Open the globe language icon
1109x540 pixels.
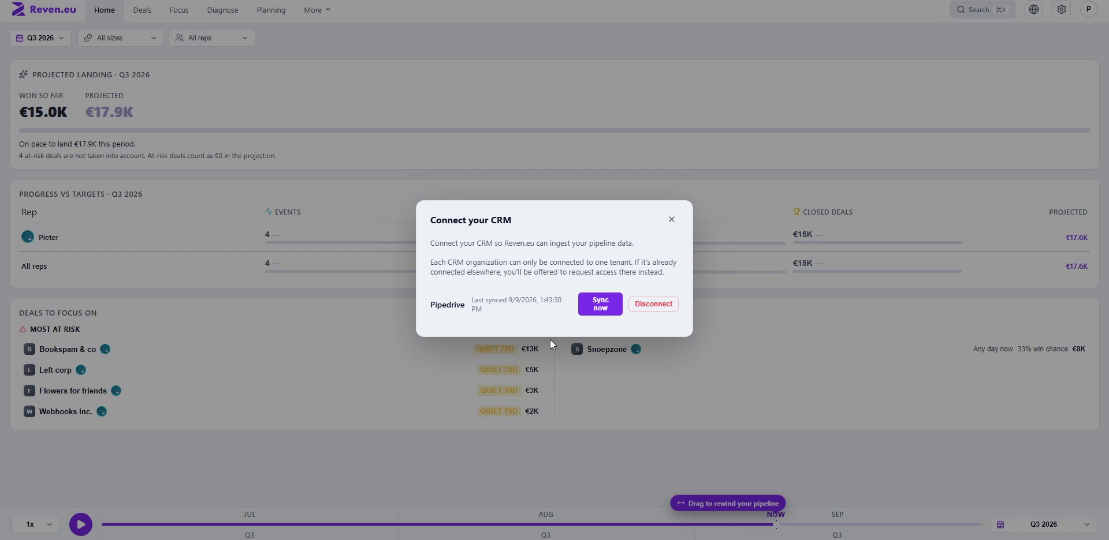(x=1034, y=9)
